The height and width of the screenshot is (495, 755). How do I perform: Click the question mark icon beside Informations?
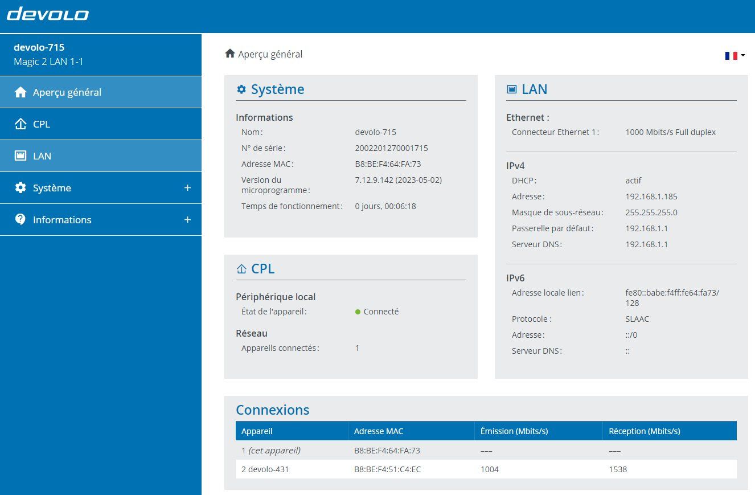click(x=20, y=220)
